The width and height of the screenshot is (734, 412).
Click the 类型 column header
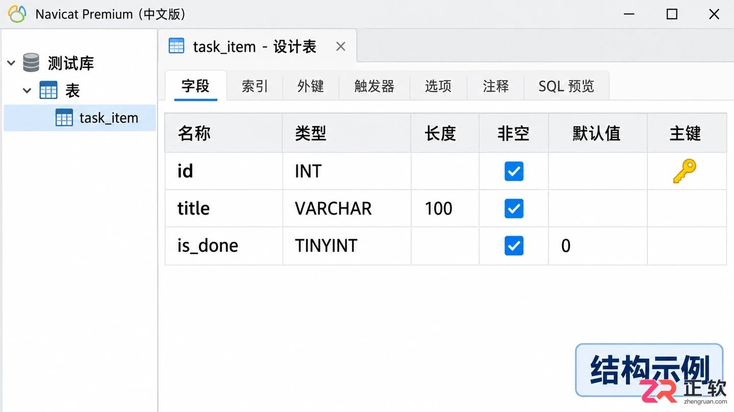coord(347,133)
